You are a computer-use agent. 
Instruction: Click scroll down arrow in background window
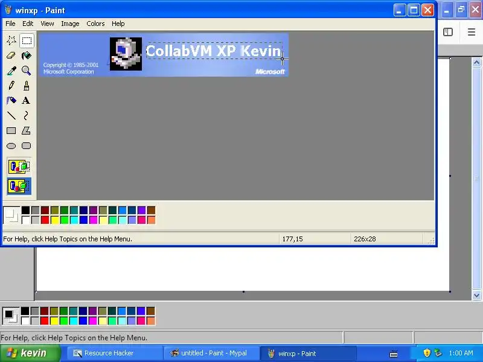(x=476, y=296)
